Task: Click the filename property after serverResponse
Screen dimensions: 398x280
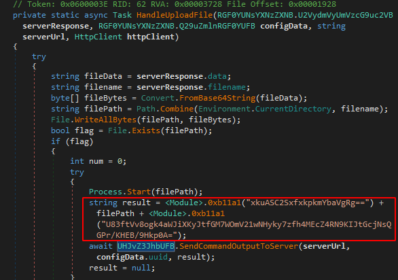Action: point(227,88)
